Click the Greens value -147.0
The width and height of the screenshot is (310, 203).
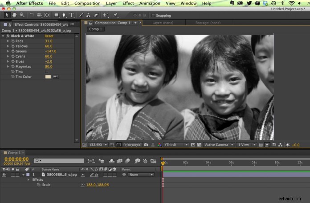point(51,51)
